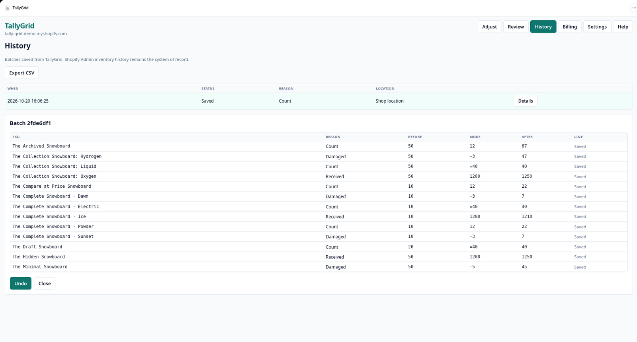This screenshot has width=637, height=342.
Task: Click the tally-grid-demo.myshopify.com store domain
Action: pyautogui.click(x=36, y=34)
